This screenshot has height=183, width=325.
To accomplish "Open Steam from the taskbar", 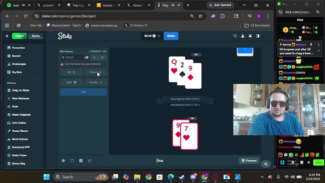I will pyautogui.click(x=182, y=177).
